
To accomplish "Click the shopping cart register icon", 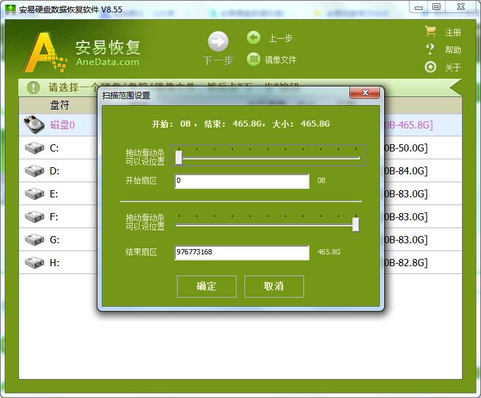I will tap(431, 31).
